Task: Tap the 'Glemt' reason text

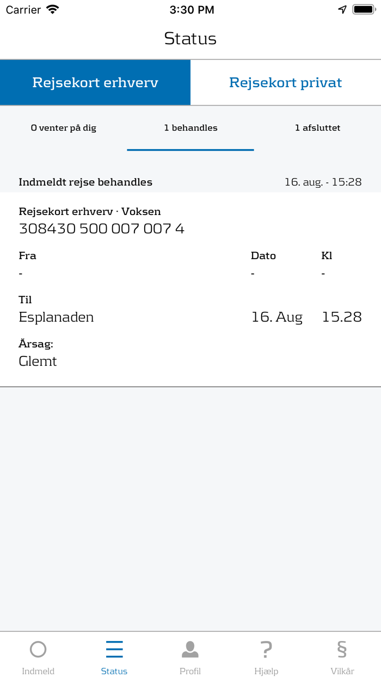Action: pyautogui.click(x=38, y=361)
